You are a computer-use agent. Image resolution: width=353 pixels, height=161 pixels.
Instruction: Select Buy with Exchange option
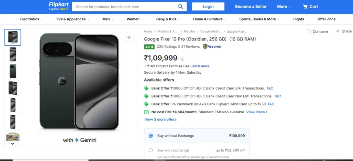(151, 150)
